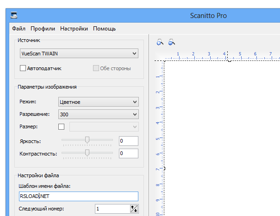This screenshot has height=216, width=280.
Task: Open the Файл menu
Action: coord(19,29)
